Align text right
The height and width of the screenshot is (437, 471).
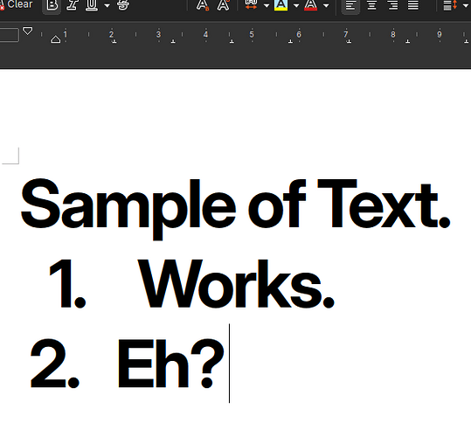click(x=393, y=5)
